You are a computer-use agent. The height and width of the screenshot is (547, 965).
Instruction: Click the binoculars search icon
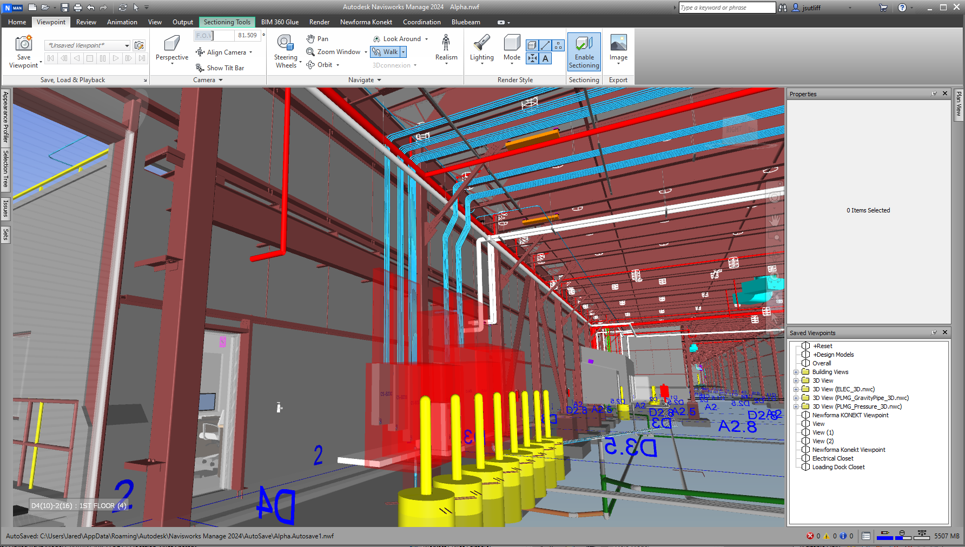[x=783, y=8]
